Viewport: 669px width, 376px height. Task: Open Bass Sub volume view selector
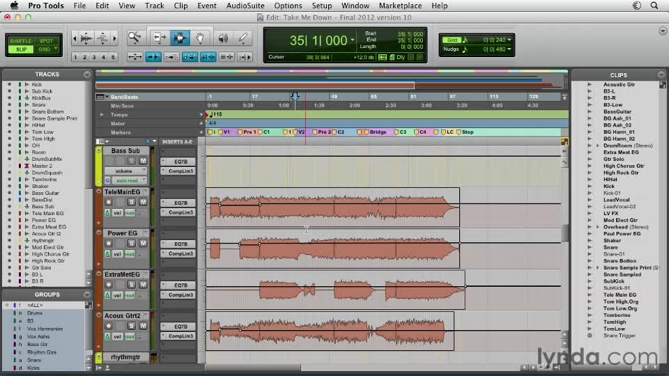click(126, 171)
